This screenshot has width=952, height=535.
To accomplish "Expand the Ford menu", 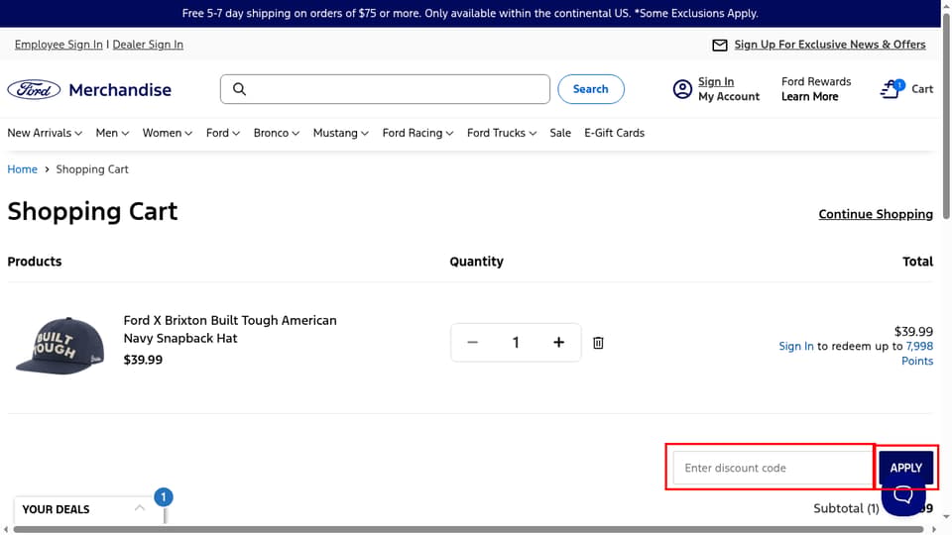I will tap(223, 133).
